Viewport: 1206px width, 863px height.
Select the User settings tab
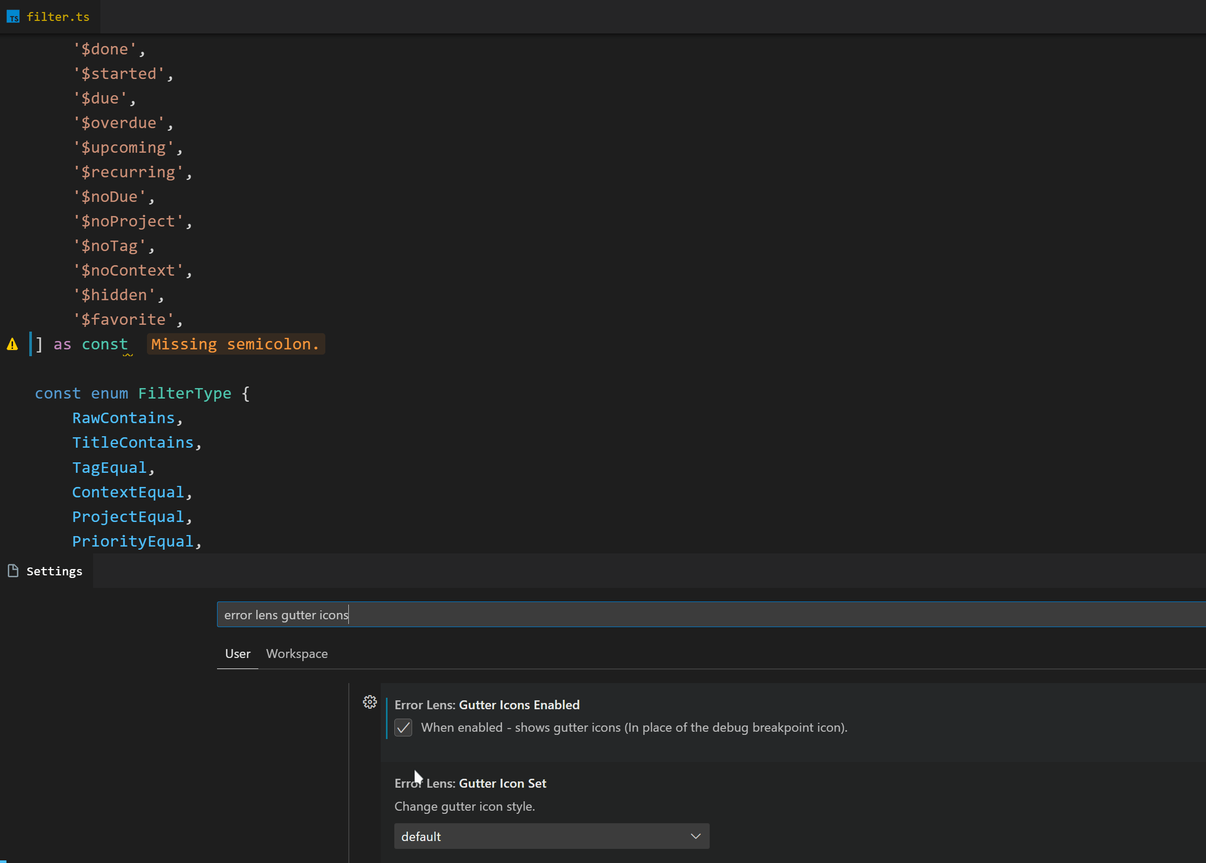(237, 654)
